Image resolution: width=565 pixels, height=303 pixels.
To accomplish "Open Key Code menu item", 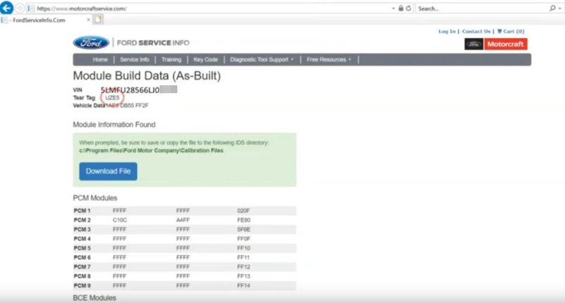I will coord(206,60).
